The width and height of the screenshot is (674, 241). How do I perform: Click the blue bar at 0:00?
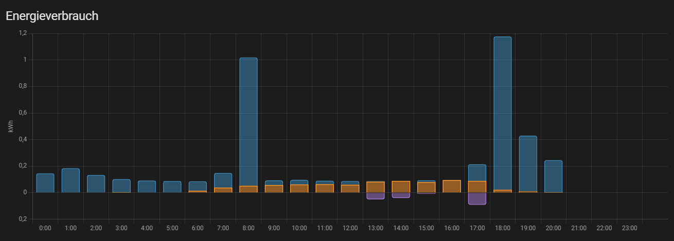tap(45, 183)
